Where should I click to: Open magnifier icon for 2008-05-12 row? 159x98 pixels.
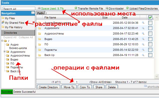[143, 22]
